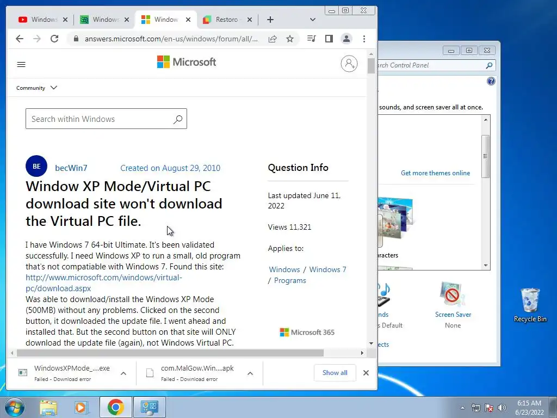Click scroll-down arrow of page scrollbar
The width and height of the screenshot is (557, 418).
371,343
